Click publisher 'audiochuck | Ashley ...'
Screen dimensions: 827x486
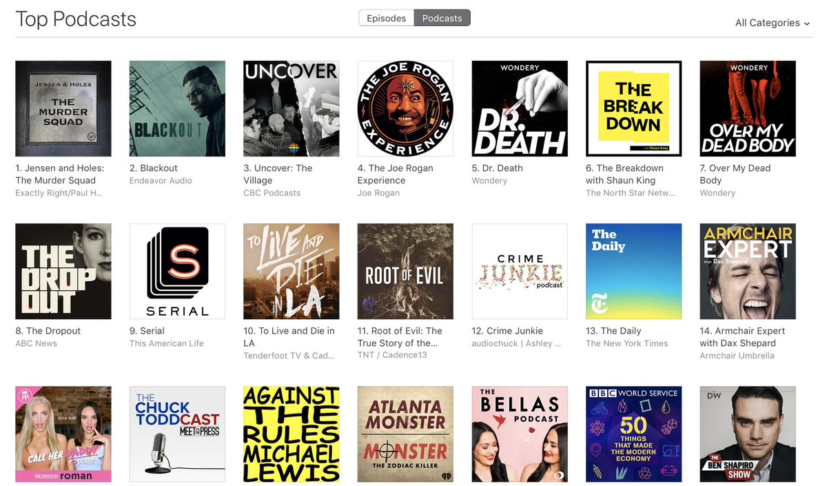(516, 343)
